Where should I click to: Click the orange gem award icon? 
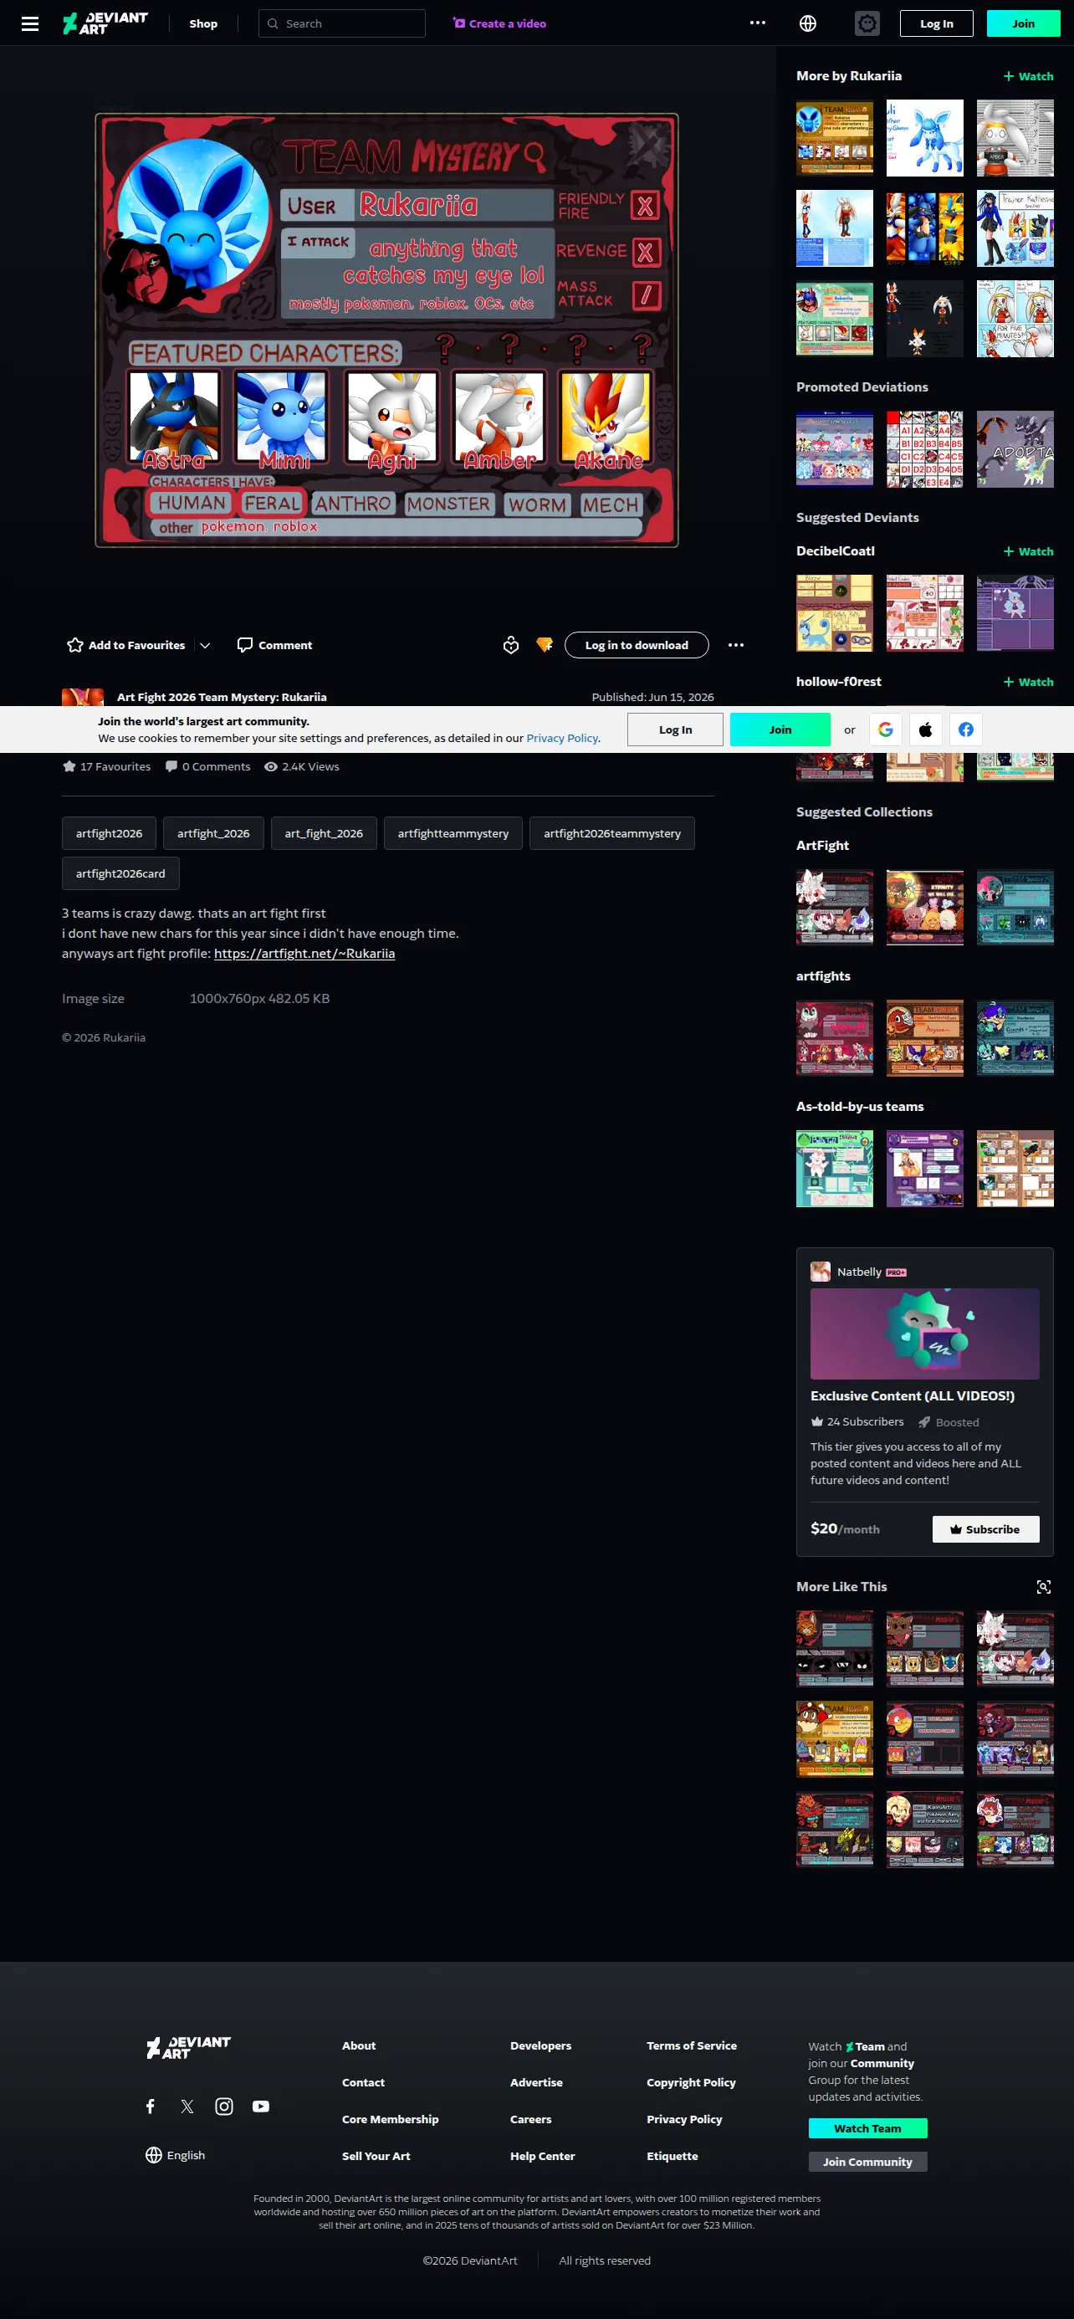(x=545, y=646)
